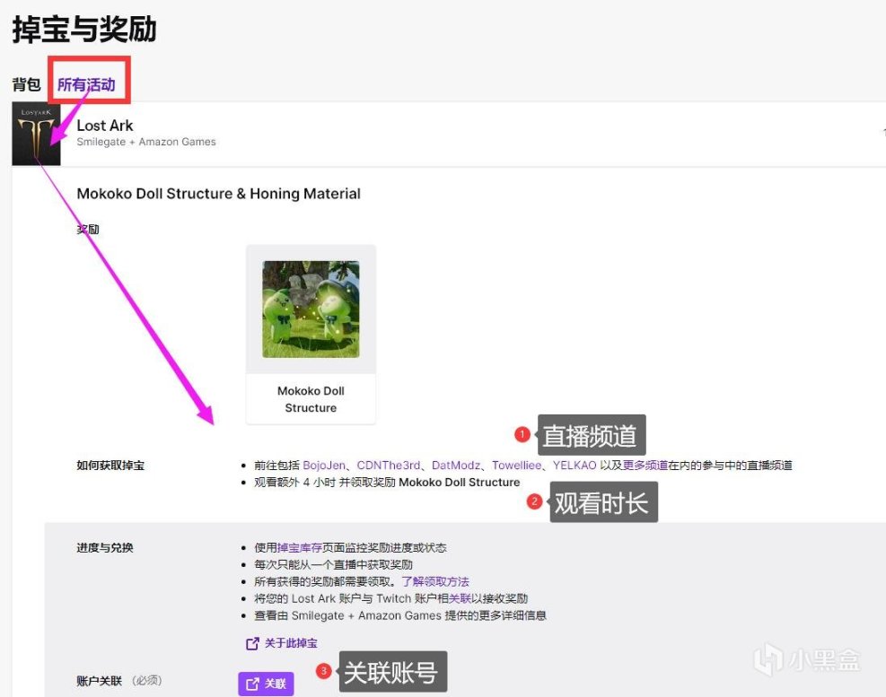
Task: Click the 账户关联 (必须) label
Action: coord(119,681)
